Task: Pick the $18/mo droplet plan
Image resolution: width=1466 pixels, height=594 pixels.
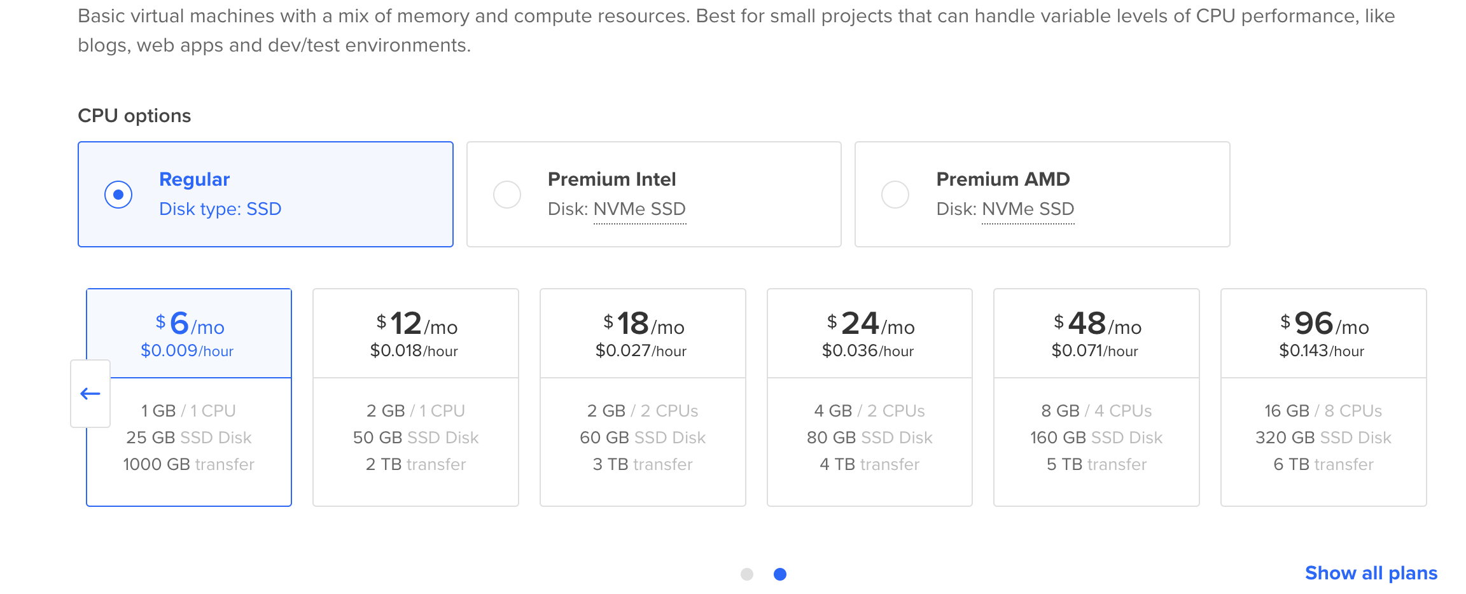Action: 643,397
